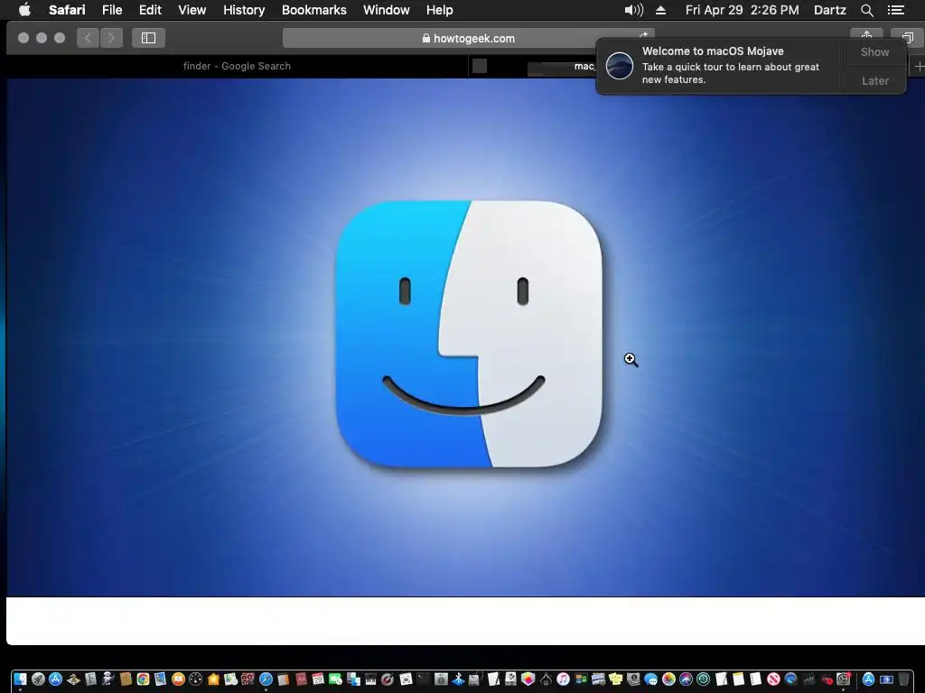
Task: Open the App Store in the Dock
Action: [55, 679]
